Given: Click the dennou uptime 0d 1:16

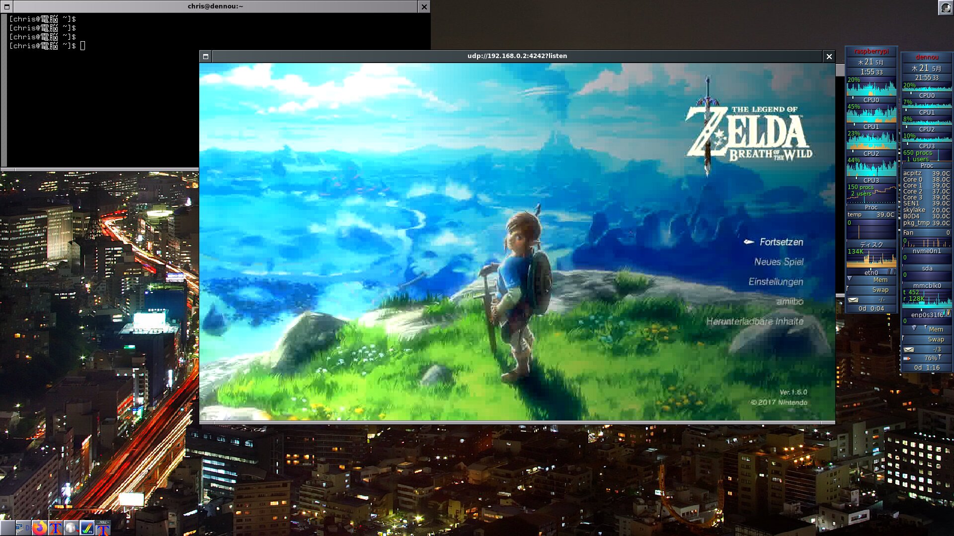Looking at the screenshot, I should (927, 368).
